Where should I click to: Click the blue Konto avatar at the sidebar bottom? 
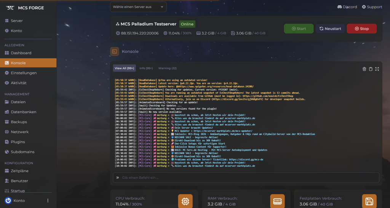8,200
